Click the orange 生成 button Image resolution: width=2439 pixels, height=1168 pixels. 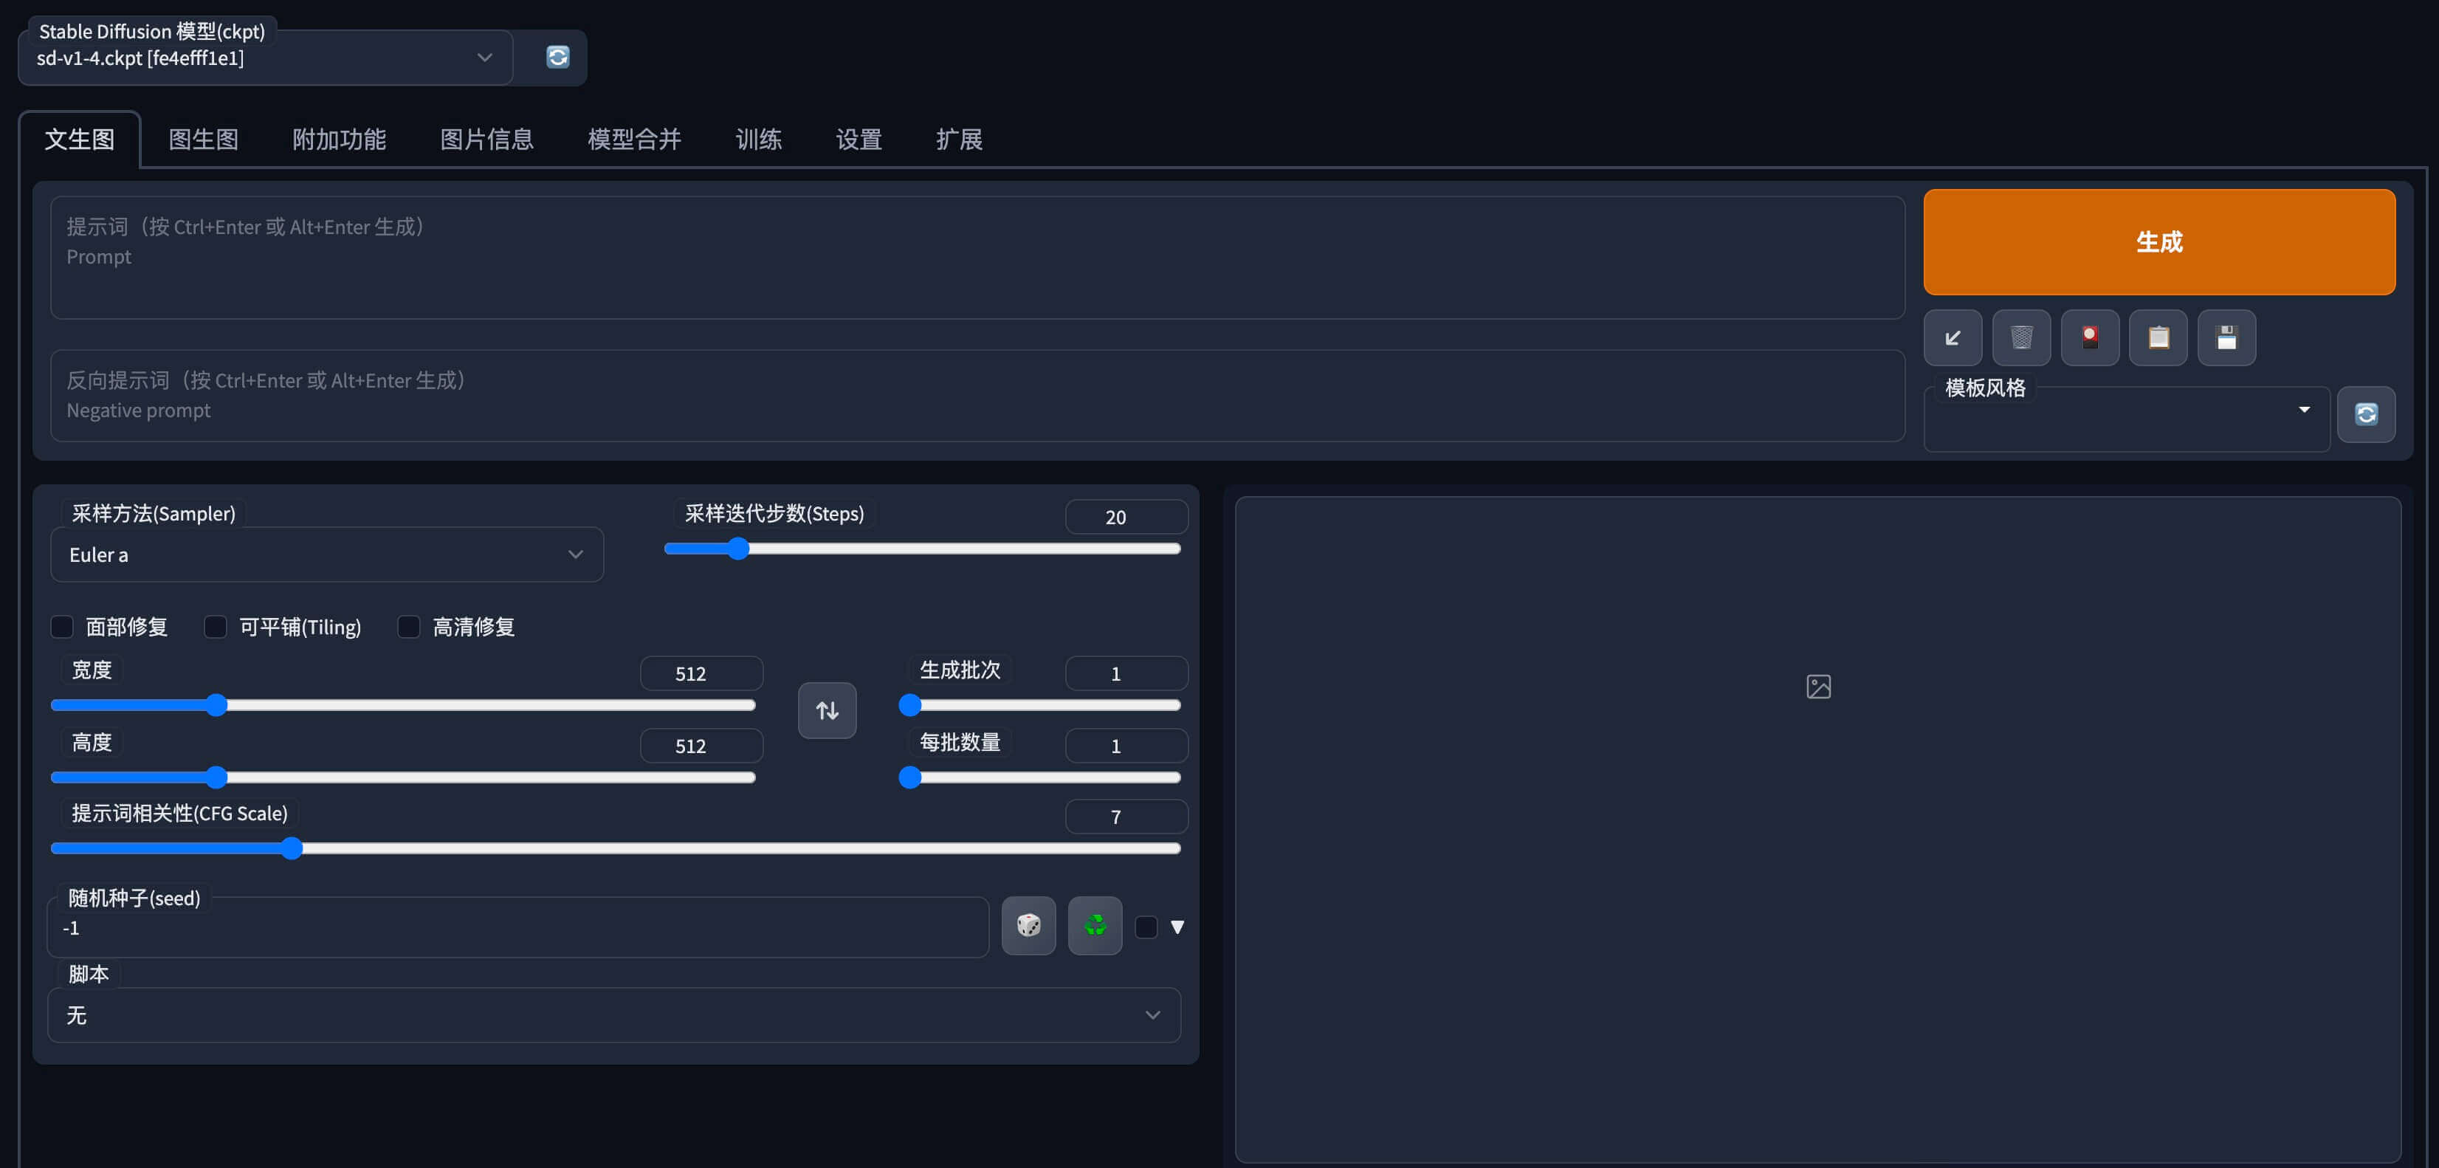click(x=2158, y=241)
